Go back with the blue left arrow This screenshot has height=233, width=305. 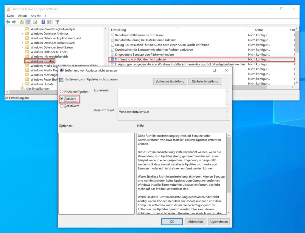8,22
